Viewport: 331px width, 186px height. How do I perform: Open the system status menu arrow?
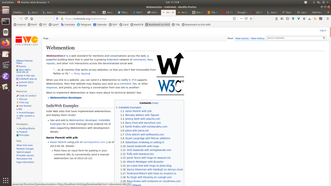click(327, 2)
